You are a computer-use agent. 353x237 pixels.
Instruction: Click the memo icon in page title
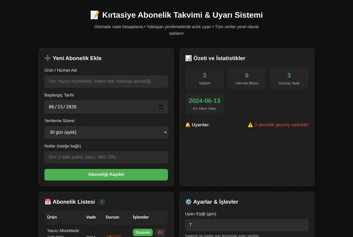click(95, 15)
